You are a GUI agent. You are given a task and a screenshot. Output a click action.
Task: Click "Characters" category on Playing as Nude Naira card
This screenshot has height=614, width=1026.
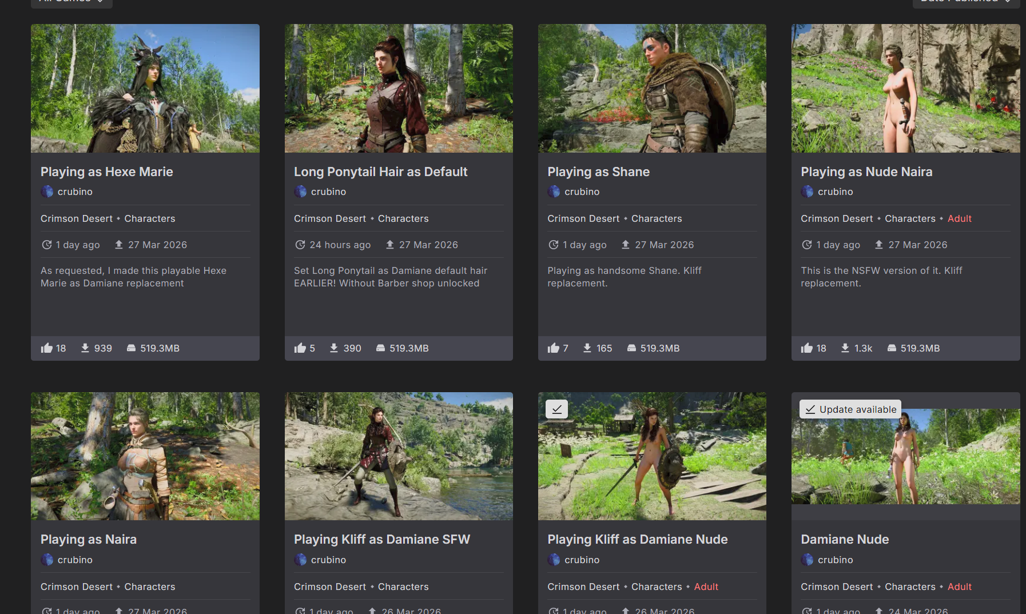pyautogui.click(x=910, y=218)
